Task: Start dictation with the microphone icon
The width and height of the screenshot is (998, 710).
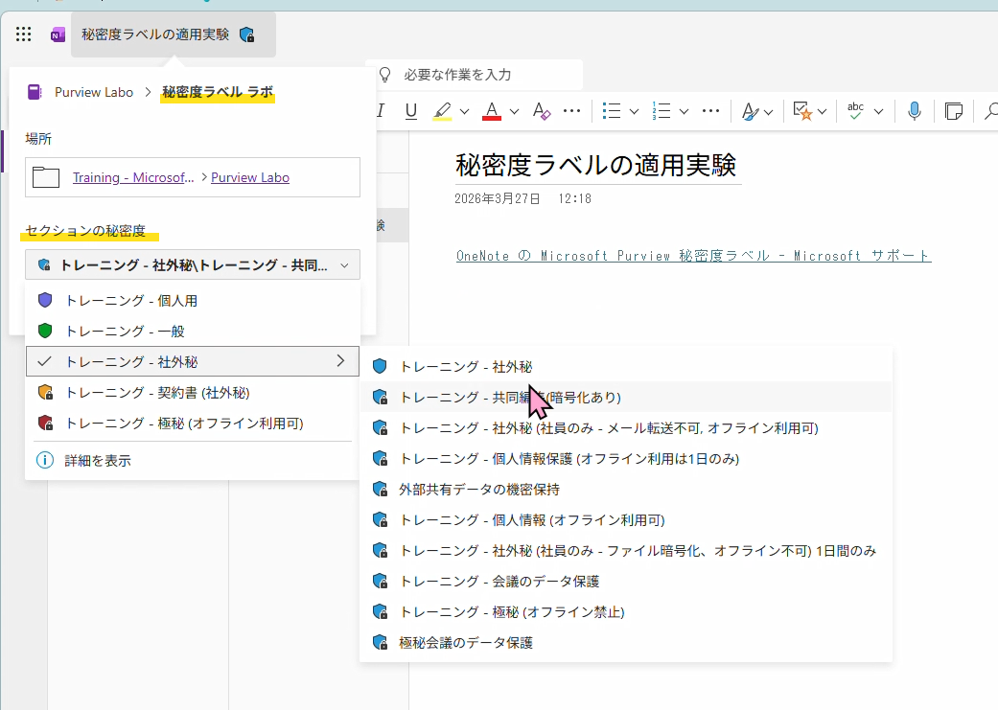Action: [915, 111]
